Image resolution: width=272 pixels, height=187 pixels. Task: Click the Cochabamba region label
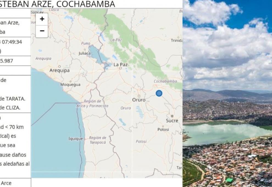(165, 81)
